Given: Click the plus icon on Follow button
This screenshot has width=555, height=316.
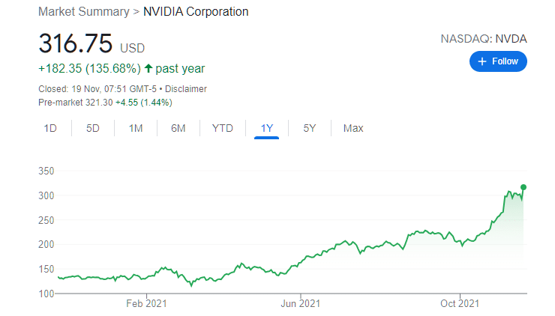Looking at the screenshot, I should tap(482, 61).
